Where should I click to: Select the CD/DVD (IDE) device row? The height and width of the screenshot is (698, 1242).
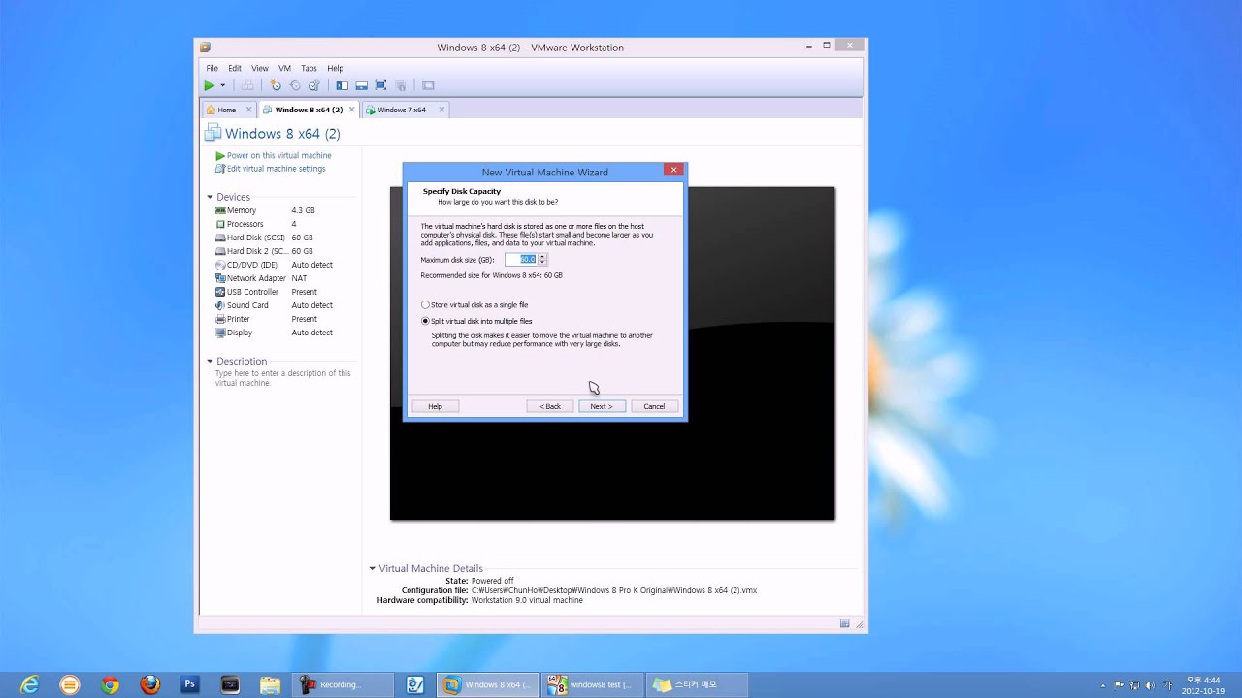pos(281,265)
